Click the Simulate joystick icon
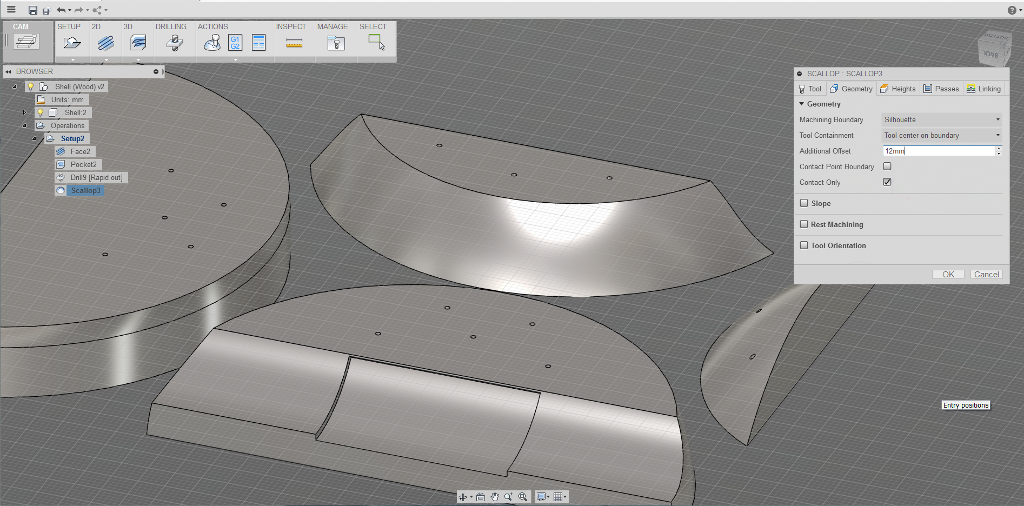Screen dimensions: 1024x506 (x=212, y=43)
